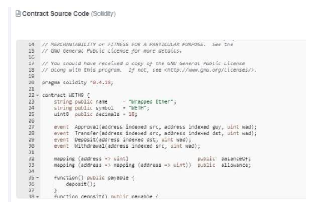Click the "WETH" symbol string value
The width and height of the screenshot is (315, 202).
coord(138,108)
